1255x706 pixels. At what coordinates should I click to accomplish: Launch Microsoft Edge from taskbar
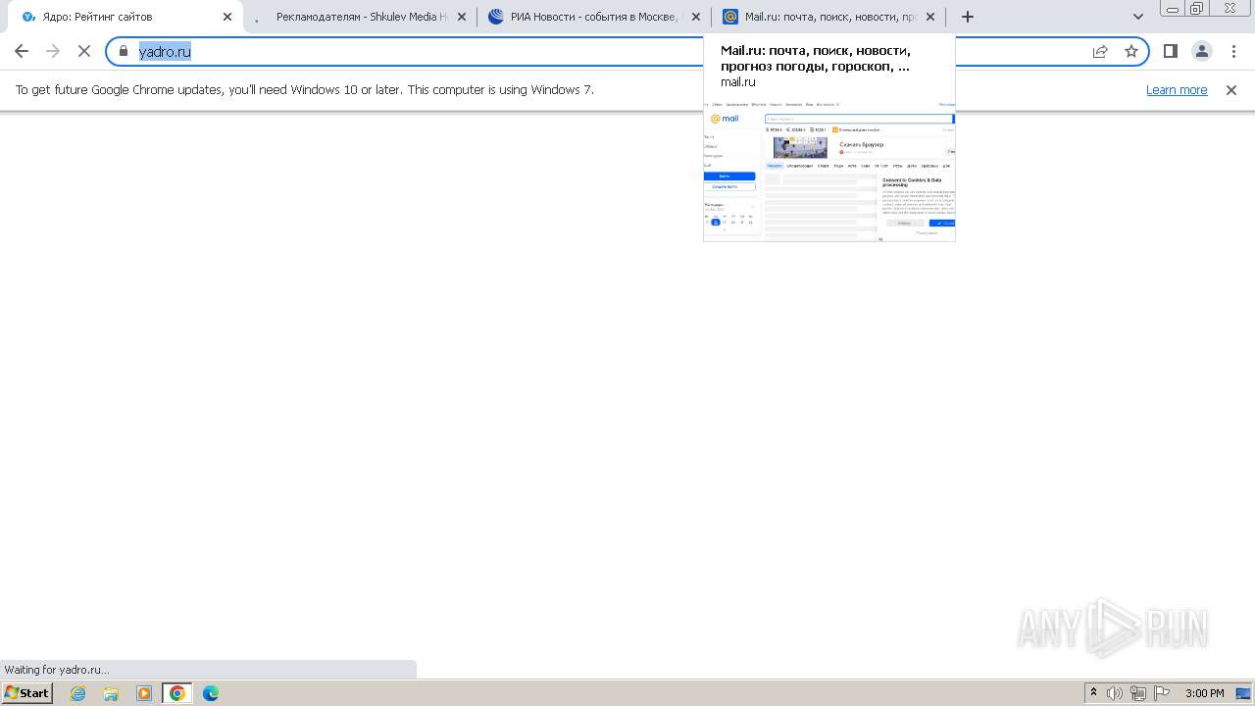211,693
